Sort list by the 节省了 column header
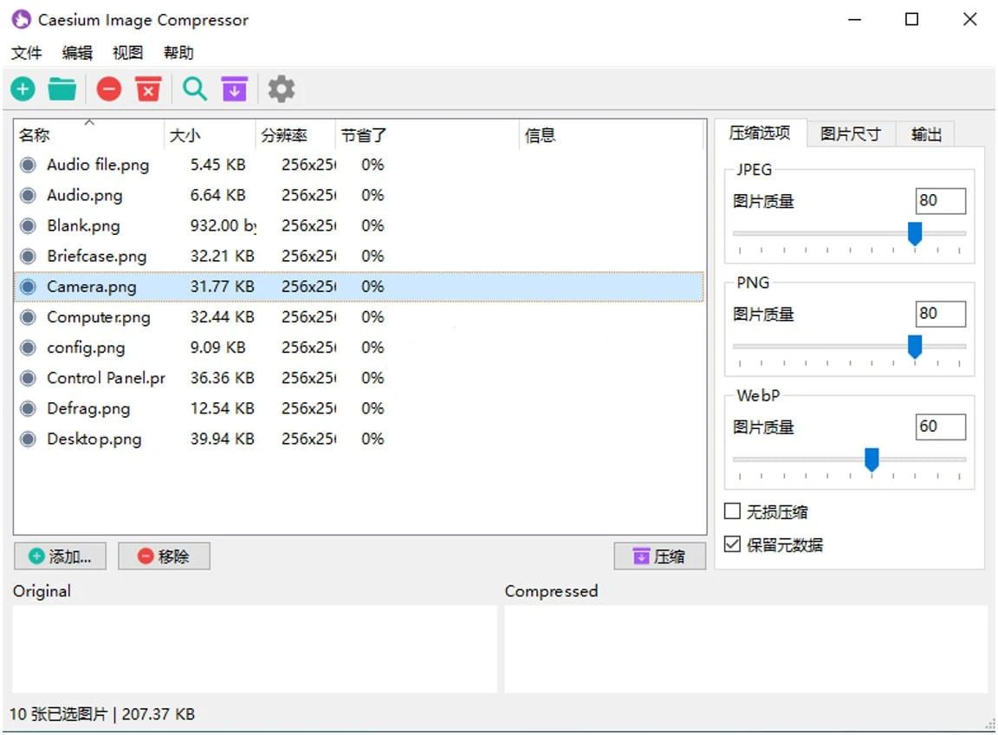The image size is (998, 735). pos(364,135)
